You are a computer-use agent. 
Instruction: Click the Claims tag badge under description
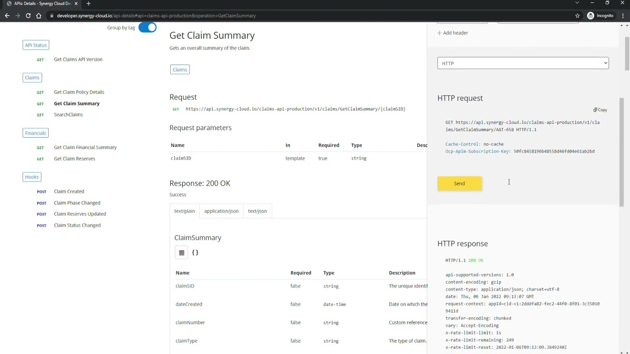(x=180, y=70)
